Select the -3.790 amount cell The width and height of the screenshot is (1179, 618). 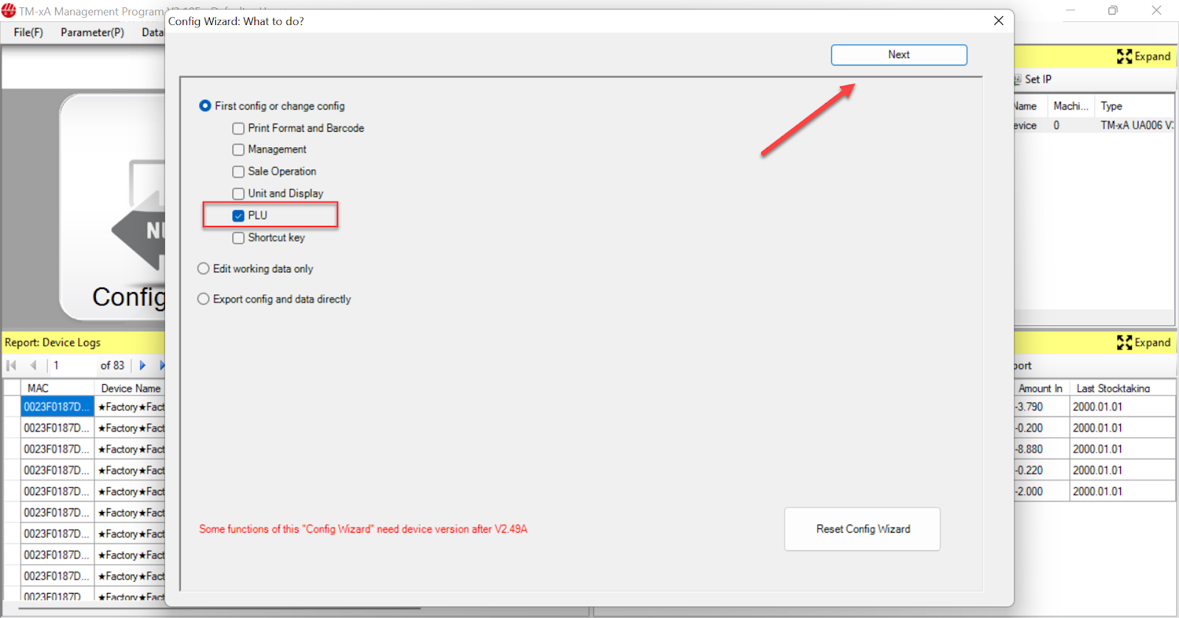tap(1041, 407)
